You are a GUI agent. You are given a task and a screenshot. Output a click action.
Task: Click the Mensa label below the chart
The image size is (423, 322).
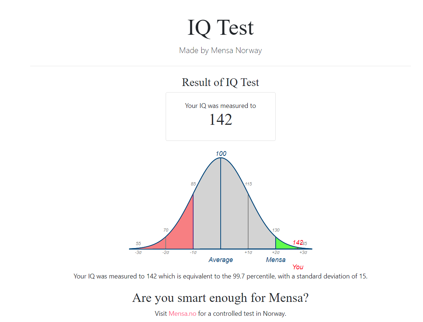[x=276, y=260]
